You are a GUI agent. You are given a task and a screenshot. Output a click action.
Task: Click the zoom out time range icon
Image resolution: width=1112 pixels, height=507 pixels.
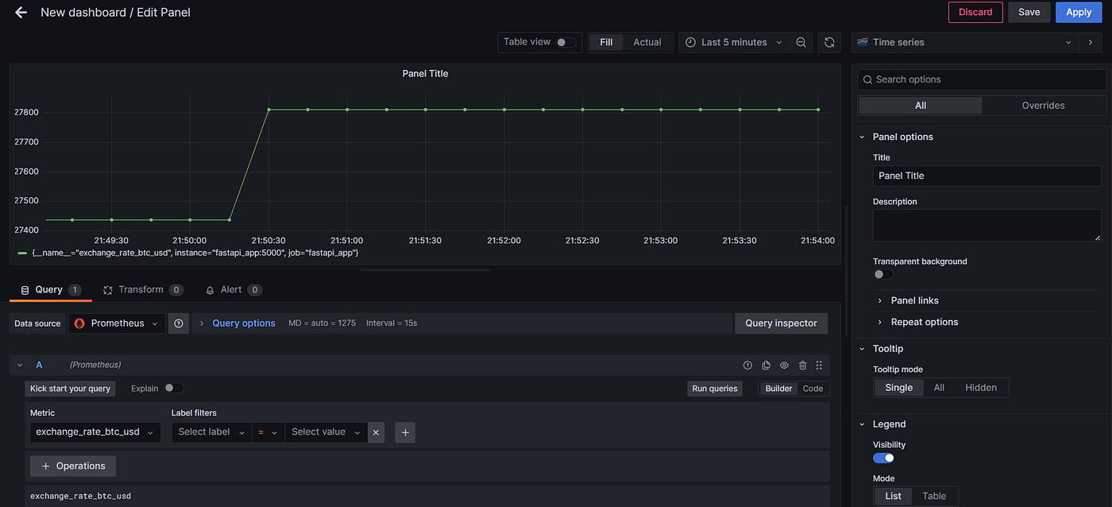point(801,42)
